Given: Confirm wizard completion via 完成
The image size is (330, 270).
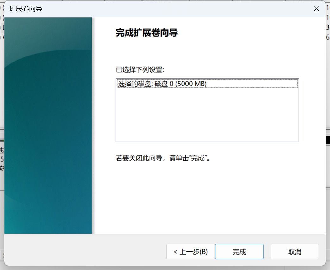Looking at the screenshot, I should tap(239, 251).
